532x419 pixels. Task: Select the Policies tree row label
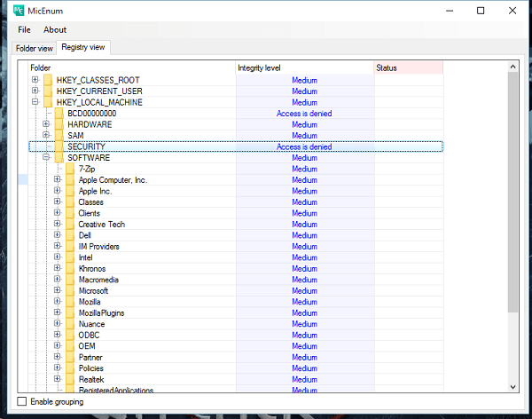tap(91, 368)
